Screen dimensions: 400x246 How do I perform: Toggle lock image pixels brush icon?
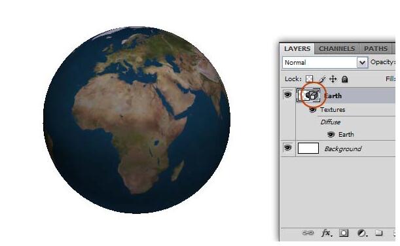tap(322, 79)
